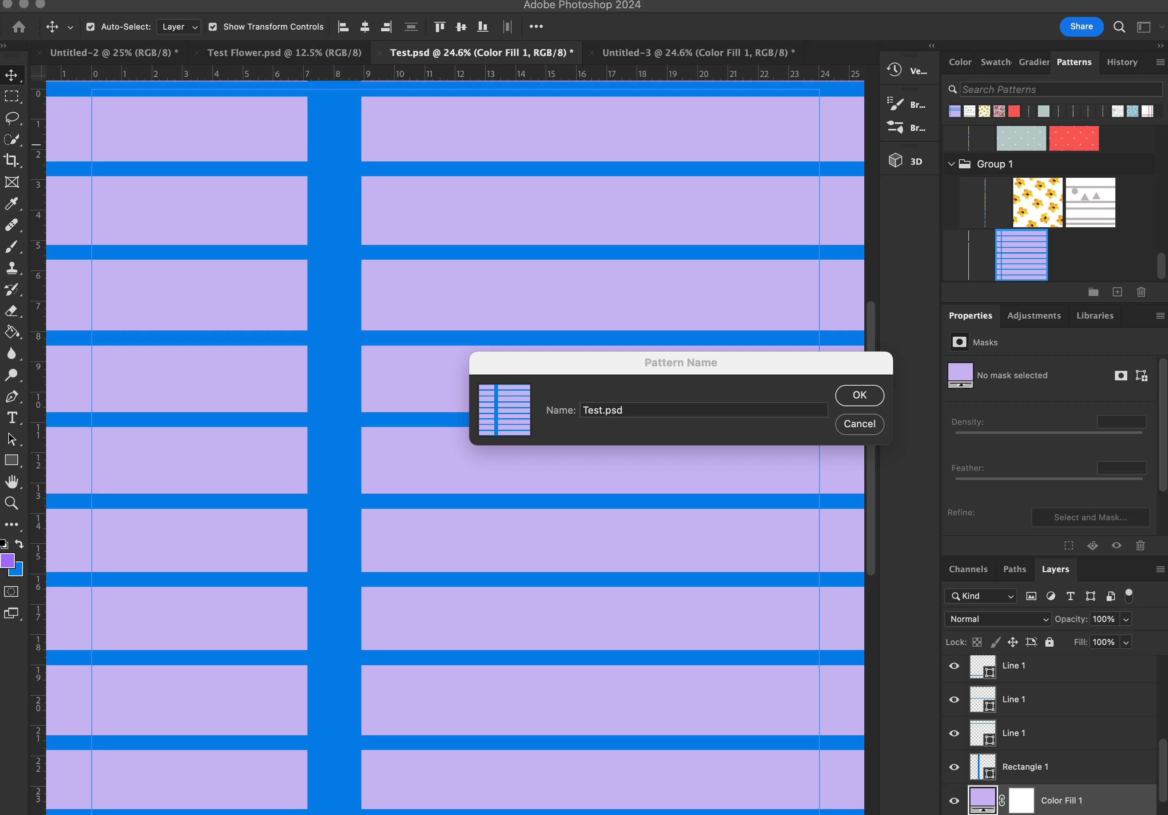Open the Auto-Select Layer dropdown
The height and width of the screenshot is (815, 1168).
[x=179, y=27]
